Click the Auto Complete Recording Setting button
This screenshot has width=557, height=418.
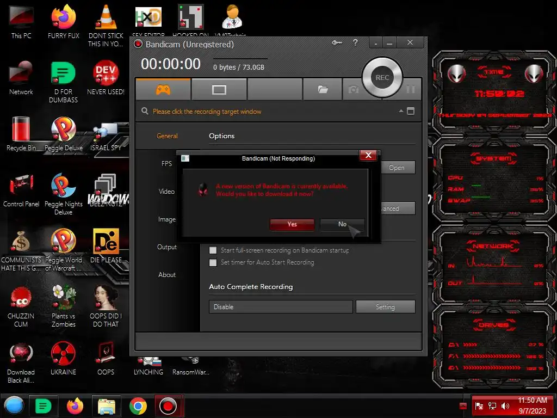(x=386, y=307)
